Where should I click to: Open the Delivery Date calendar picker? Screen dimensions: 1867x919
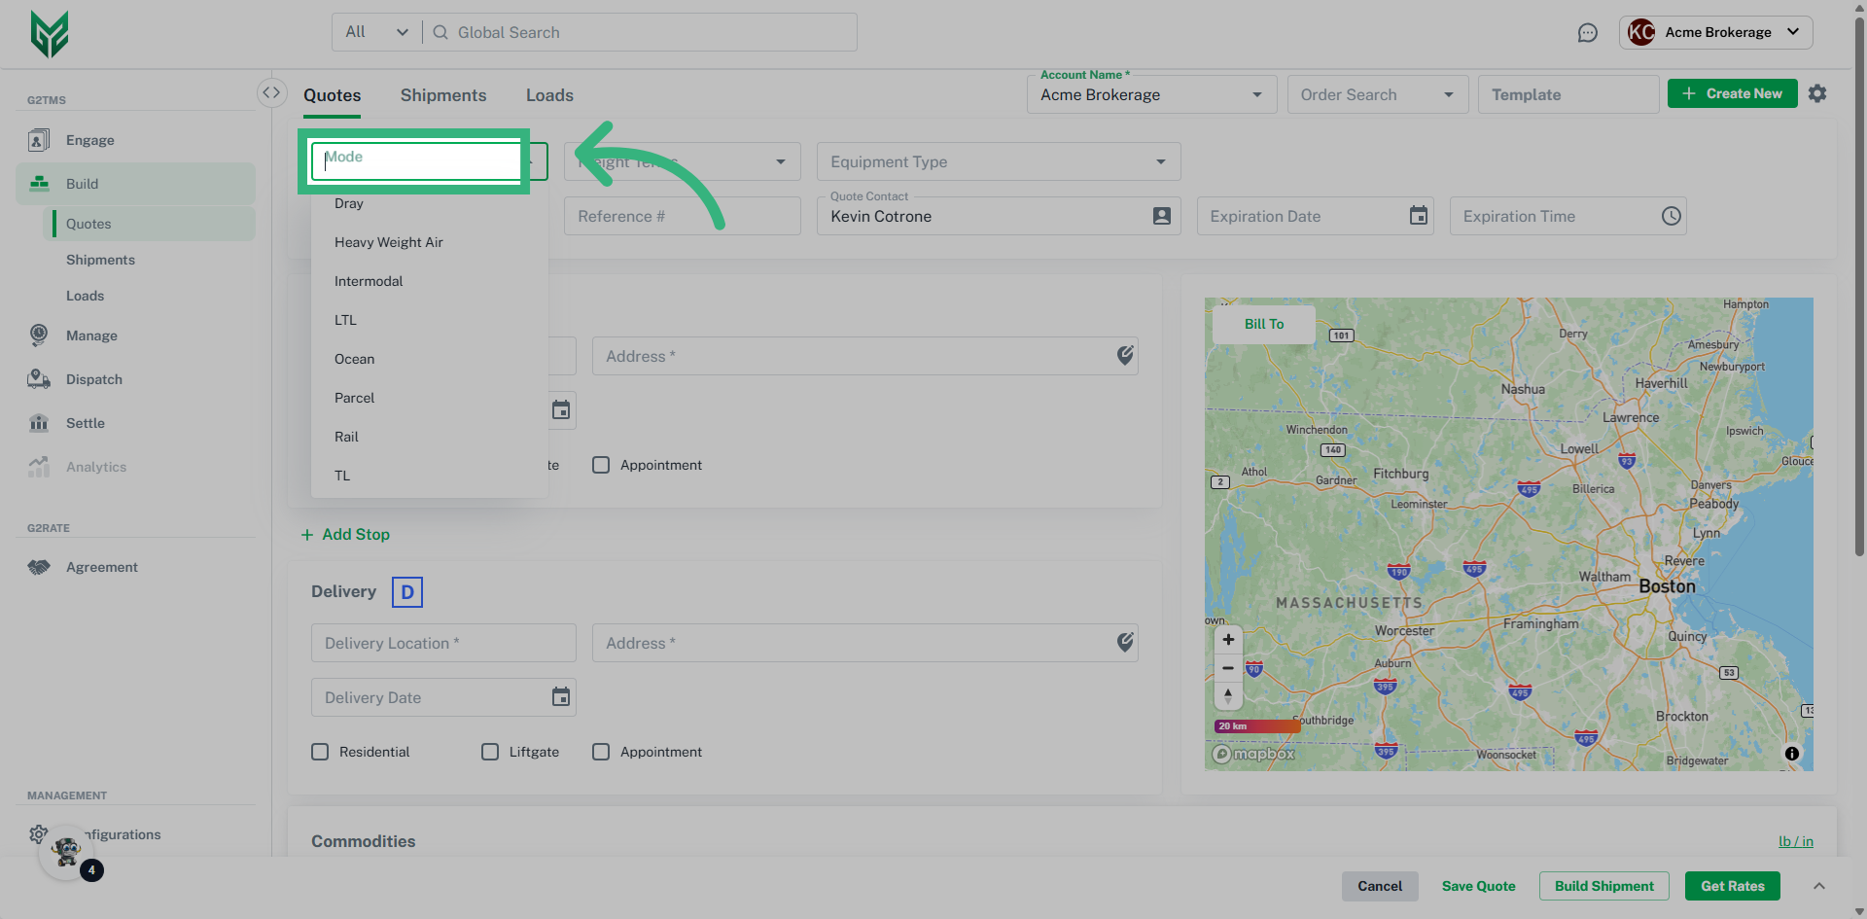point(561,697)
